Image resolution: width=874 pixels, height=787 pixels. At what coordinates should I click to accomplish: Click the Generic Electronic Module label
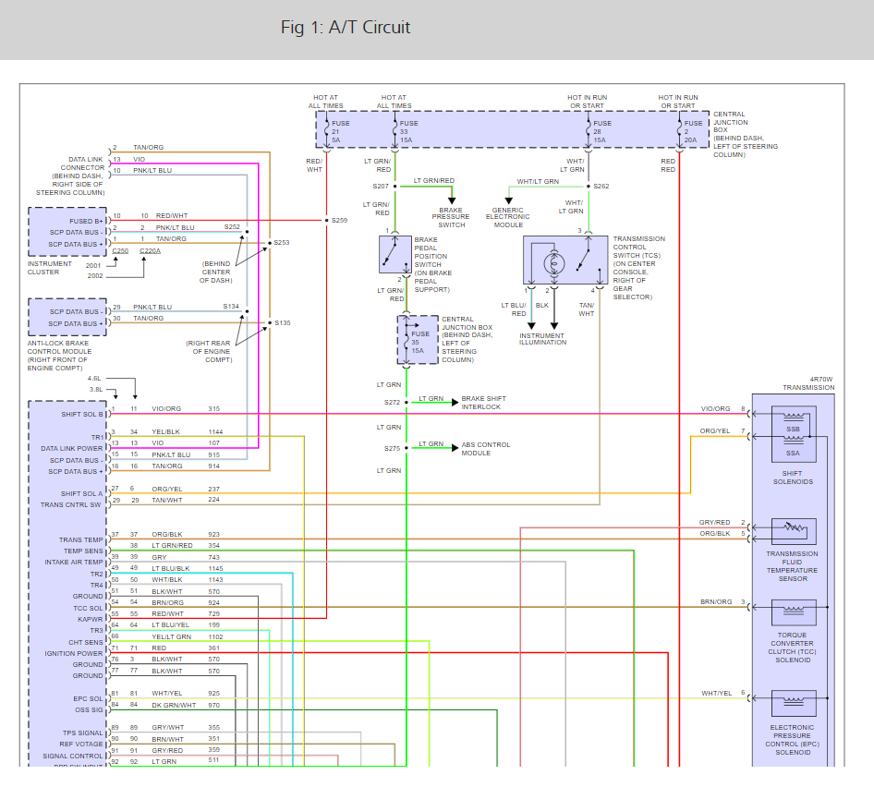[508, 217]
